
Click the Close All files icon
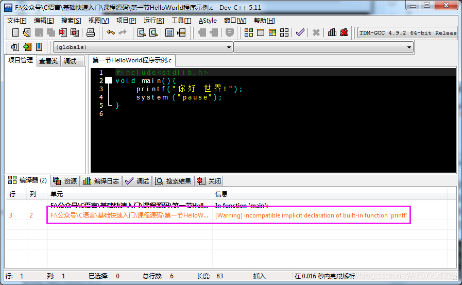(75, 32)
